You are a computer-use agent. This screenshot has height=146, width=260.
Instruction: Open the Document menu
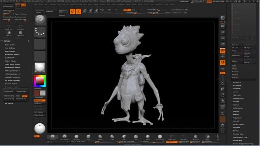pyautogui.click(x=52, y=4)
